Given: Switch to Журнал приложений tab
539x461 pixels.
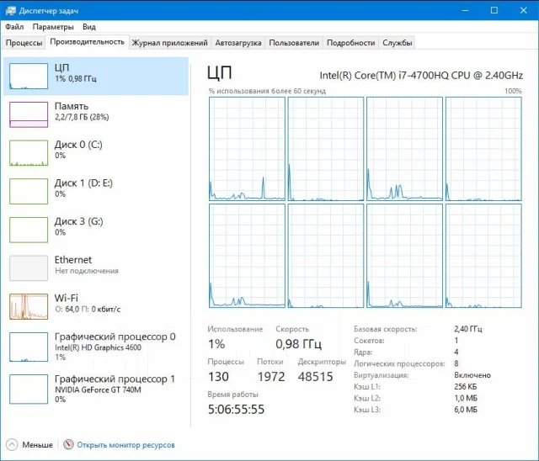Looking at the screenshot, I should coord(169,43).
